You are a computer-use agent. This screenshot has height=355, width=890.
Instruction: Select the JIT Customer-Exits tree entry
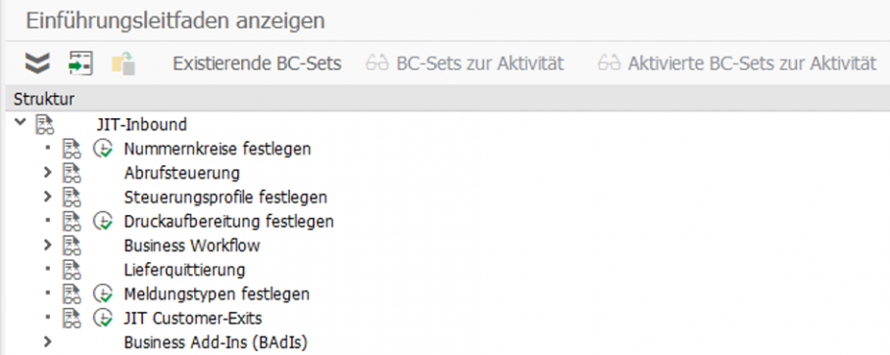pos(193,319)
